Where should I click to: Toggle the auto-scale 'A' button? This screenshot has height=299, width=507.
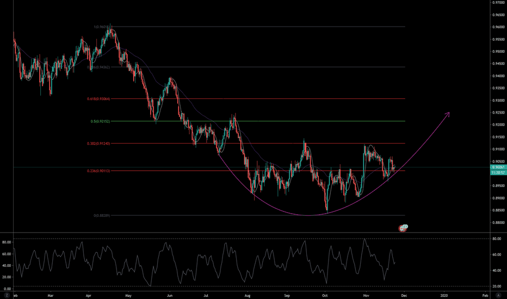[498, 295]
